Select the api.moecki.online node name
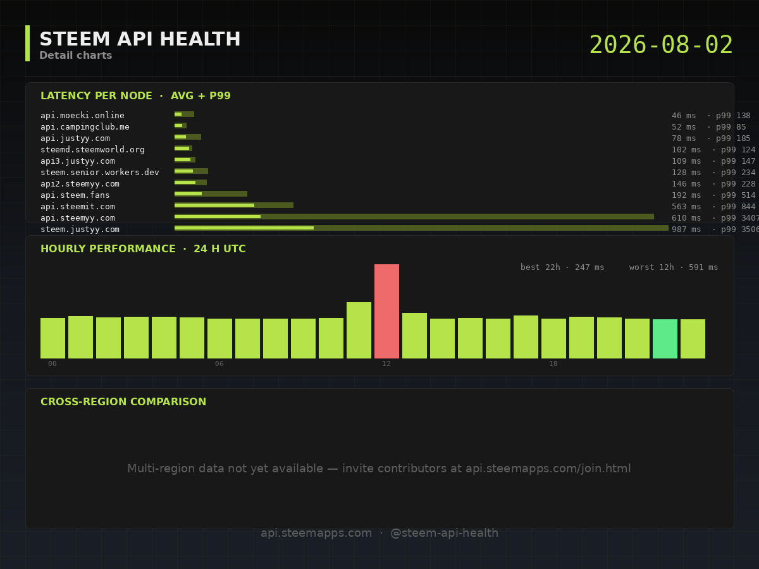The width and height of the screenshot is (759, 569). point(82,116)
